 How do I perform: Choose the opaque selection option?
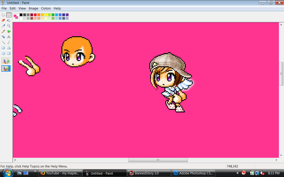6,61
